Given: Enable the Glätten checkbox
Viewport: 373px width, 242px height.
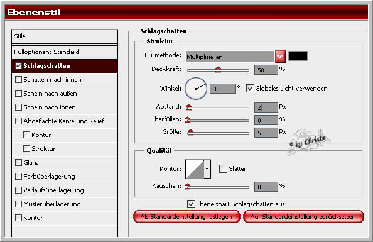Looking at the screenshot, I should (223, 169).
